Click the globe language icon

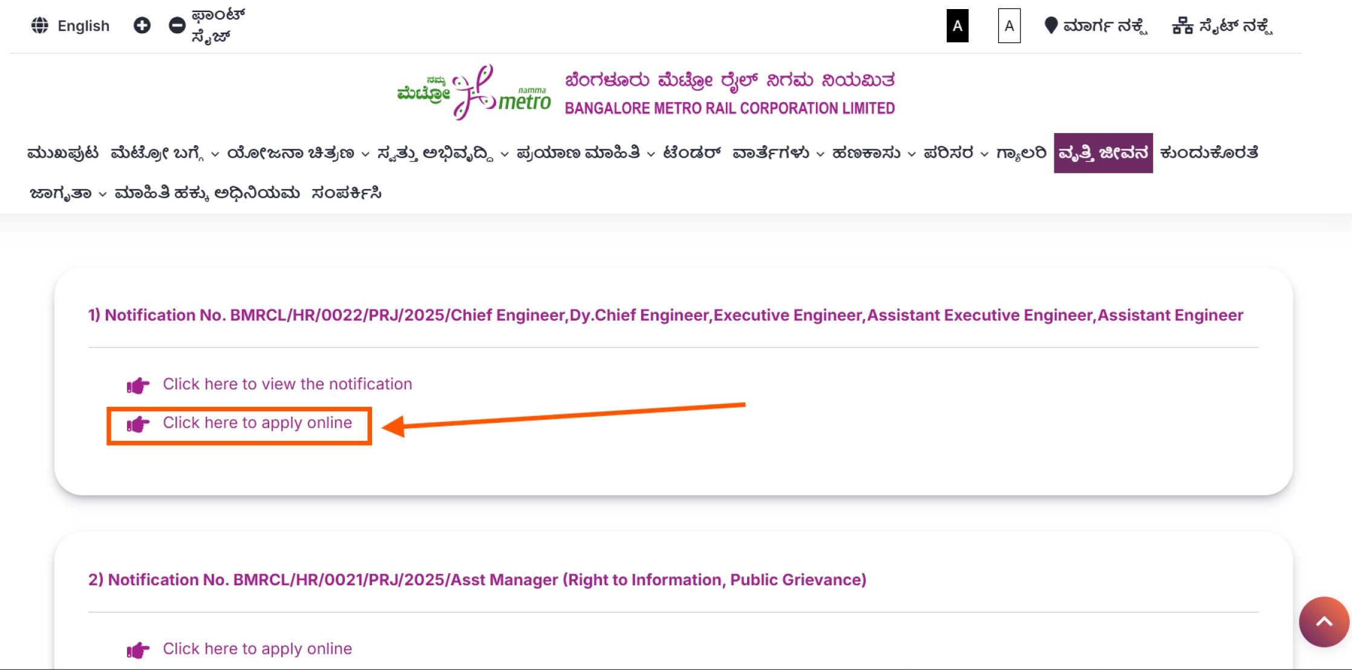(40, 25)
